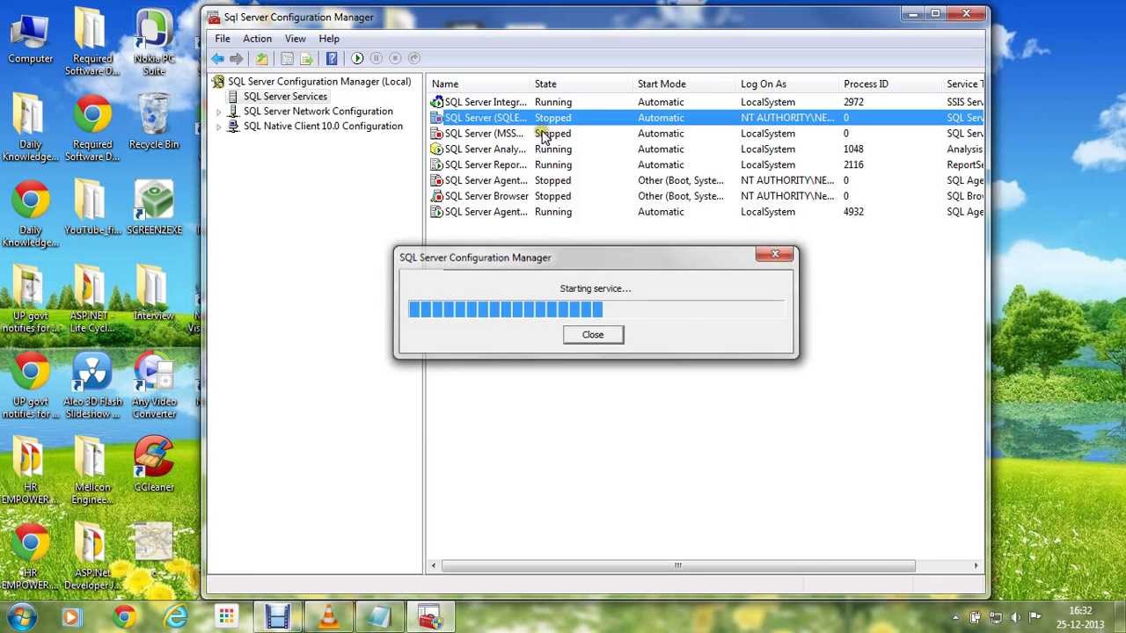Screen dimensions: 1126x633
Task: Select the SQL Server Repor... service row
Action: [706, 165]
